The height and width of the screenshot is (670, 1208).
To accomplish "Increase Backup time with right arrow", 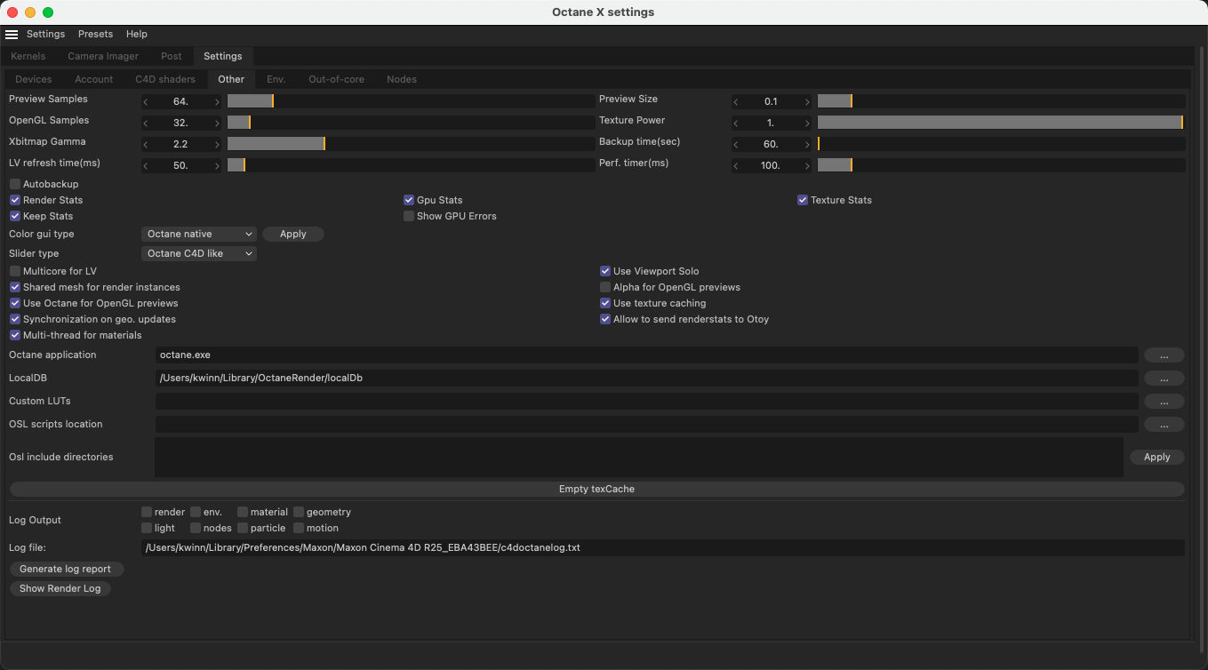I will pyautogui.click(x=807, y=145).
